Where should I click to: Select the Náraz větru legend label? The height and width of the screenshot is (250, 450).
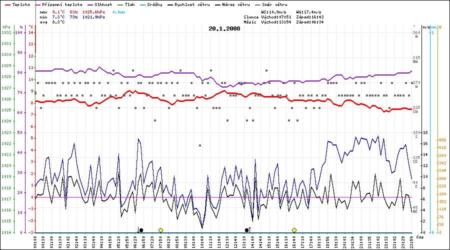(236, 4)
